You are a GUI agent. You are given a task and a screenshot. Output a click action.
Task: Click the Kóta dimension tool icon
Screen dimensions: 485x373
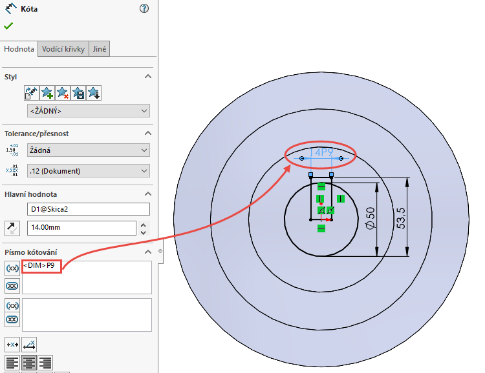tap(11, 8)
